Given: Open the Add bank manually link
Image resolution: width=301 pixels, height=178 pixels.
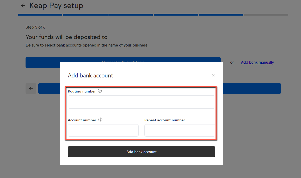Looking at the screenshot, I should click(257, 62).
